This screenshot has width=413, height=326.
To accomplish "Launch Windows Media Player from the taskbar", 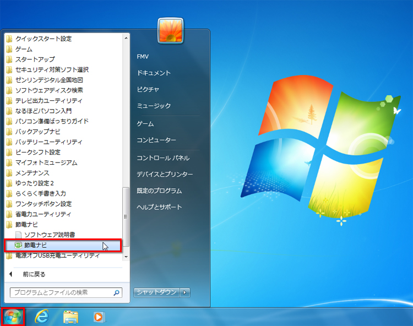I will [x=99, y=317].
